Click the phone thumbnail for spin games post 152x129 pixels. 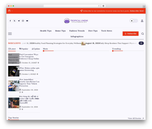[x=14, y=71]
